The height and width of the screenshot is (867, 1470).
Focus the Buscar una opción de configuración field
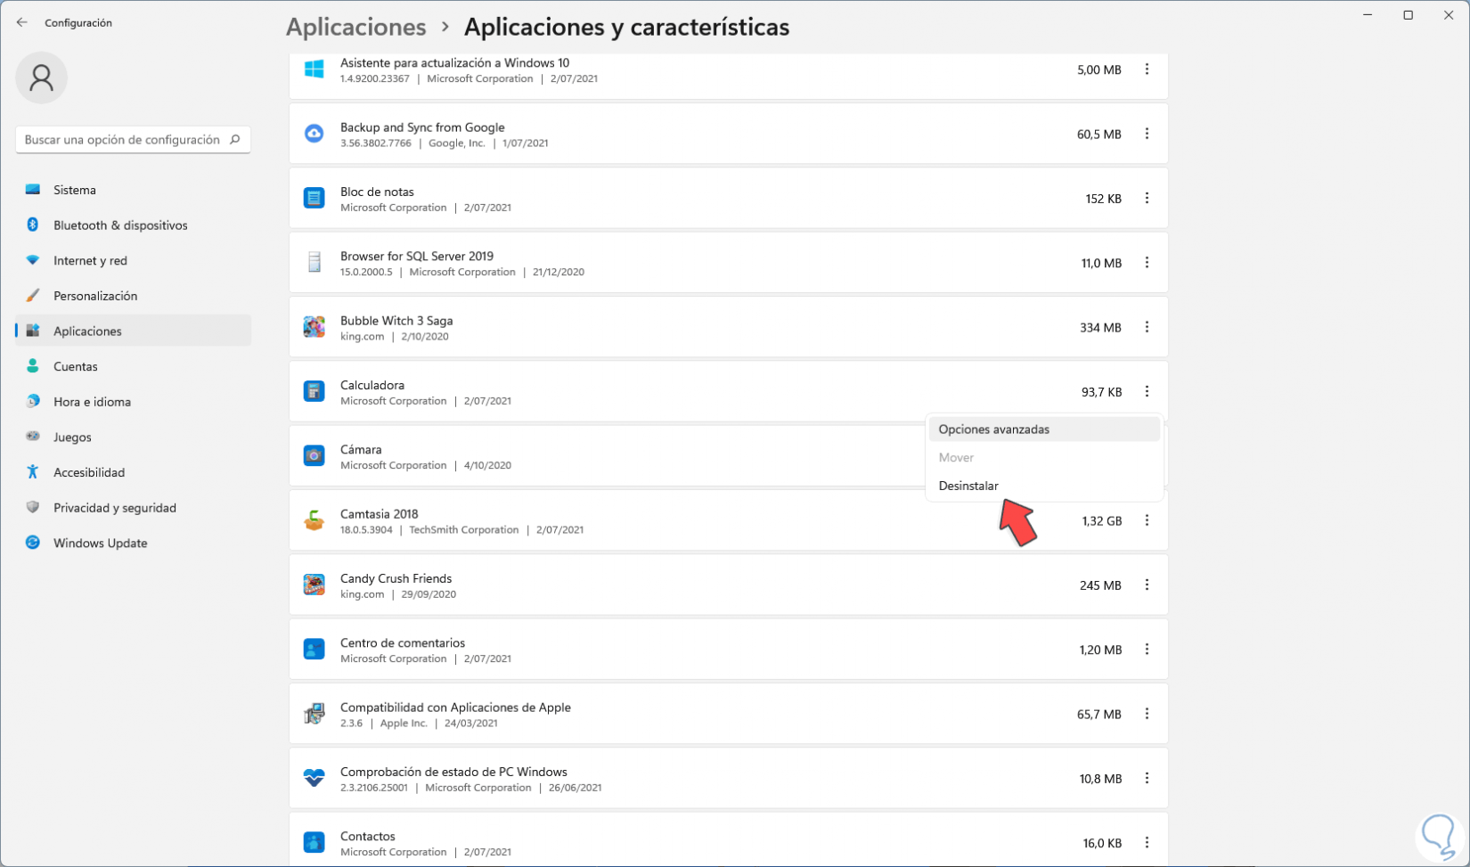[x=133, y=139]
